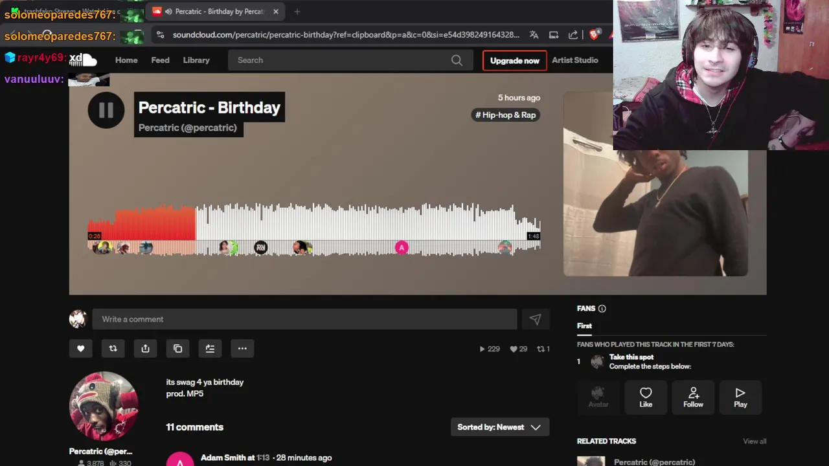Click the Upgrade now button

[x=515, y=60]
